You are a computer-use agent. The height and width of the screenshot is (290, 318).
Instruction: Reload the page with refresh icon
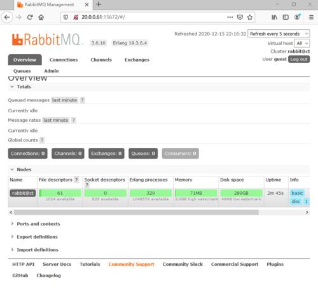coord(30,17)
